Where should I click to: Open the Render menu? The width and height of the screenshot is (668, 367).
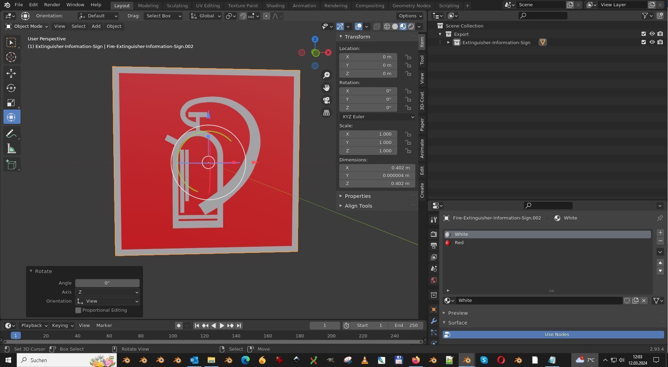52,5
